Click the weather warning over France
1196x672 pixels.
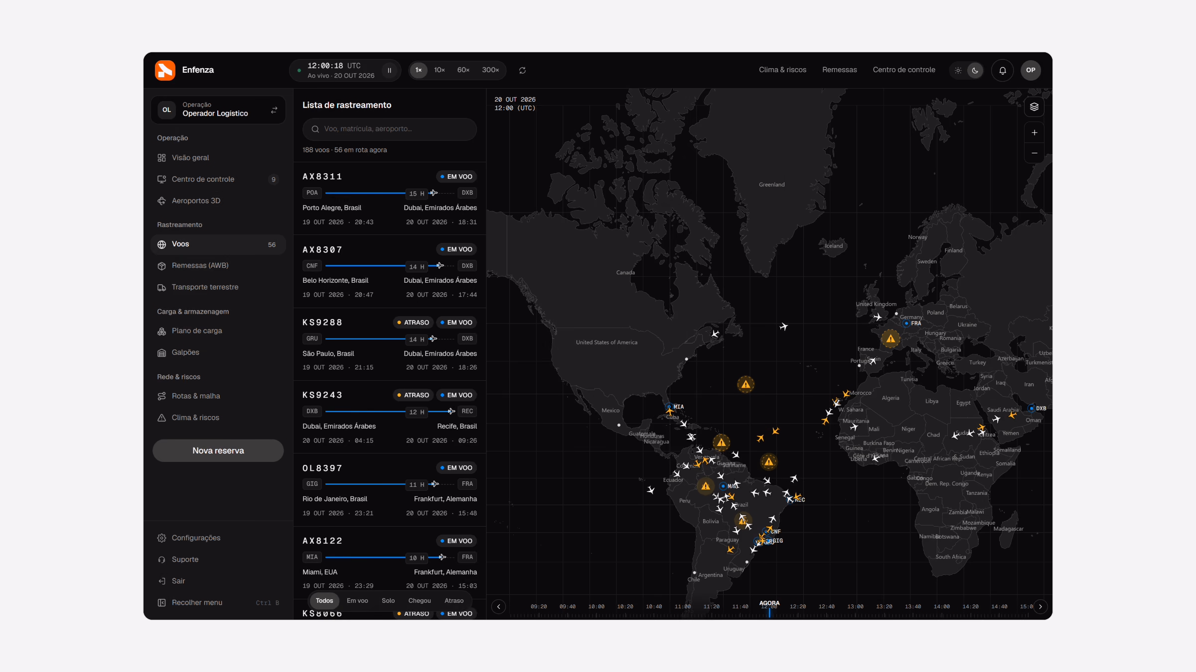pyautogui.click(x=891, y=339)
